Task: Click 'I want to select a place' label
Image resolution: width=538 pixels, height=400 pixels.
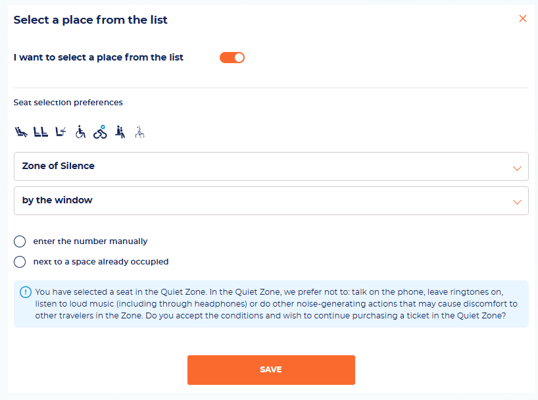Action: click(x=99, y=57)
